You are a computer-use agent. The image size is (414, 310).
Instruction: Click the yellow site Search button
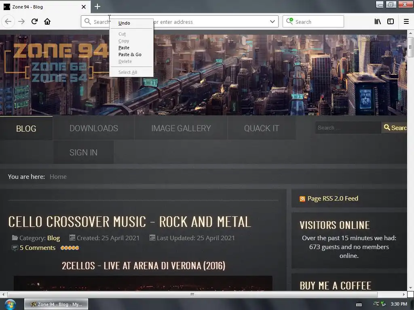click(395, 128)
